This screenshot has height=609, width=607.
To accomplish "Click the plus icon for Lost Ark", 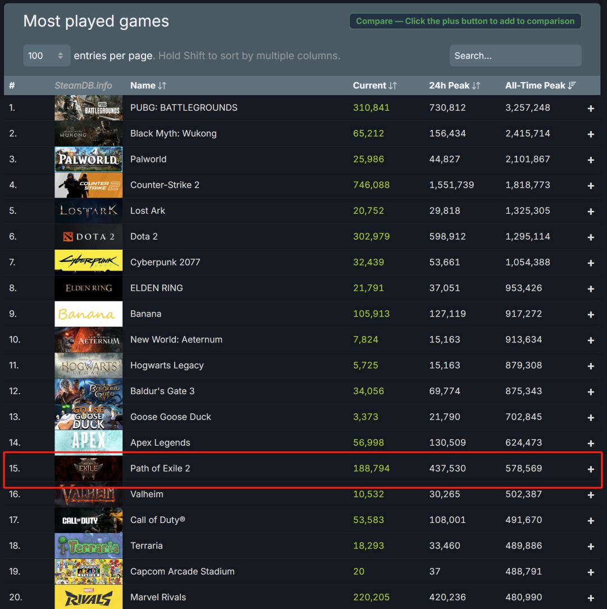I will 591,211.
